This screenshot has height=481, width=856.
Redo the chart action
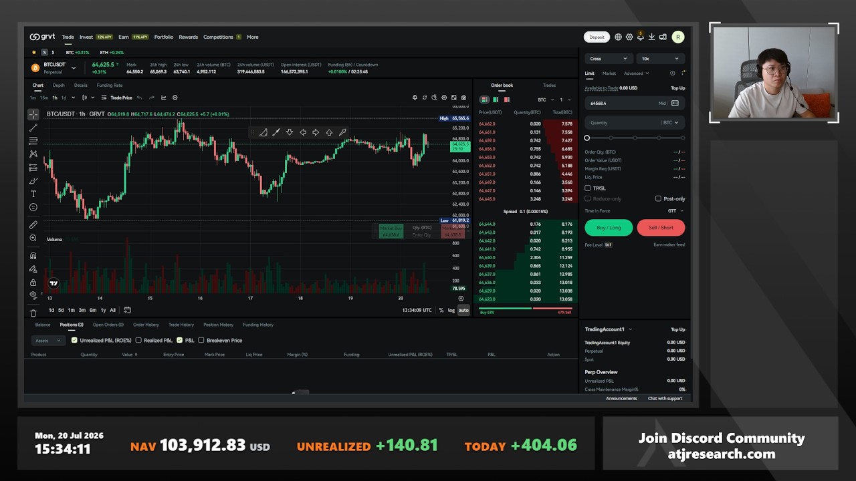152,98
